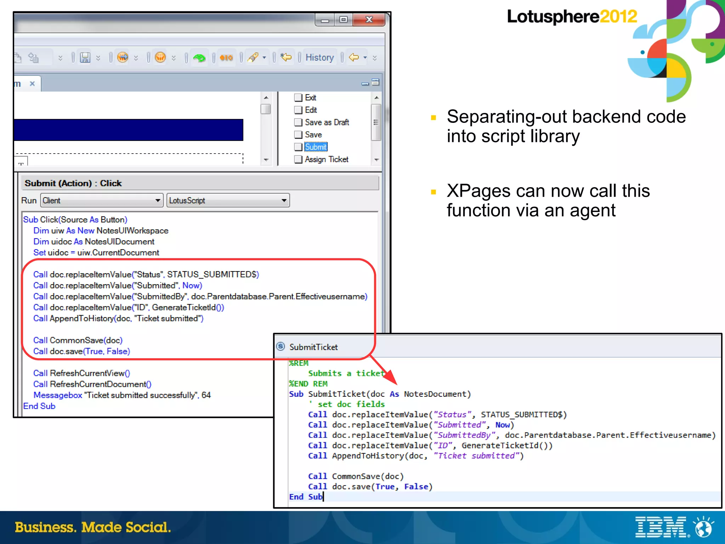Image resolution: width=725 pixels, height=544 pixels.
Task: Click the SubmitTicket script library icon
Action: tap(280, 346)
